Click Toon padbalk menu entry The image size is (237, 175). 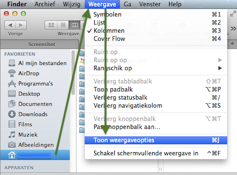(x=156, y=89)
